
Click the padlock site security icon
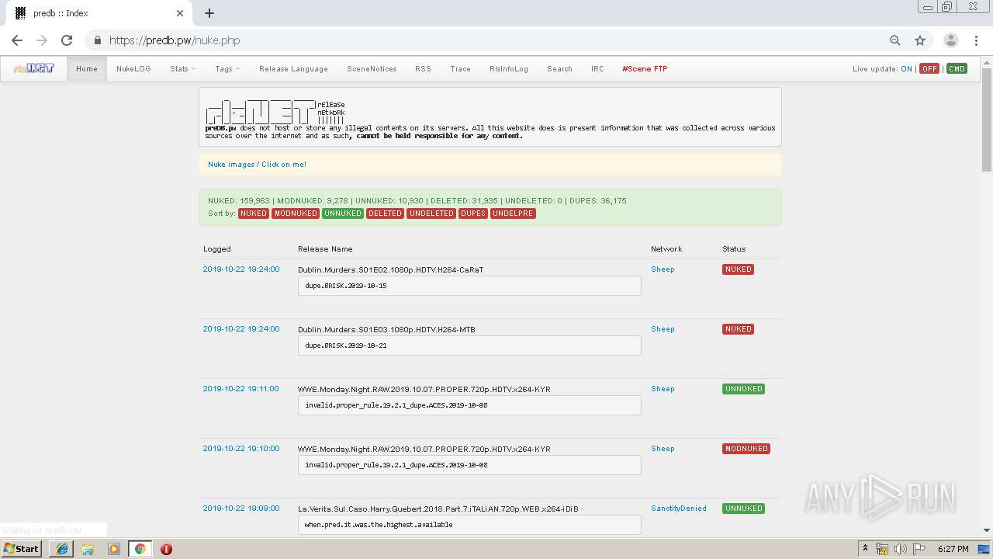pos(98,40)
